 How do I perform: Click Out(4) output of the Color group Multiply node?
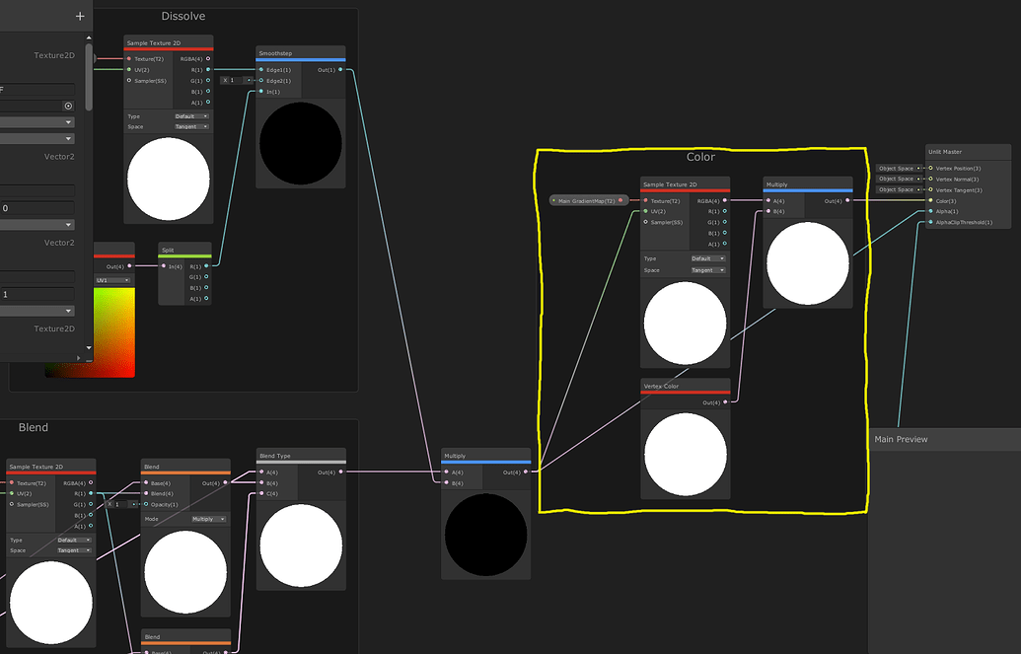click(847, 200)
